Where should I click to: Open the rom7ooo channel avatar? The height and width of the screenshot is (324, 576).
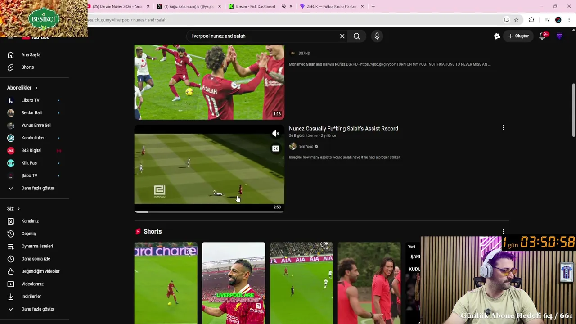pos(292,147)
